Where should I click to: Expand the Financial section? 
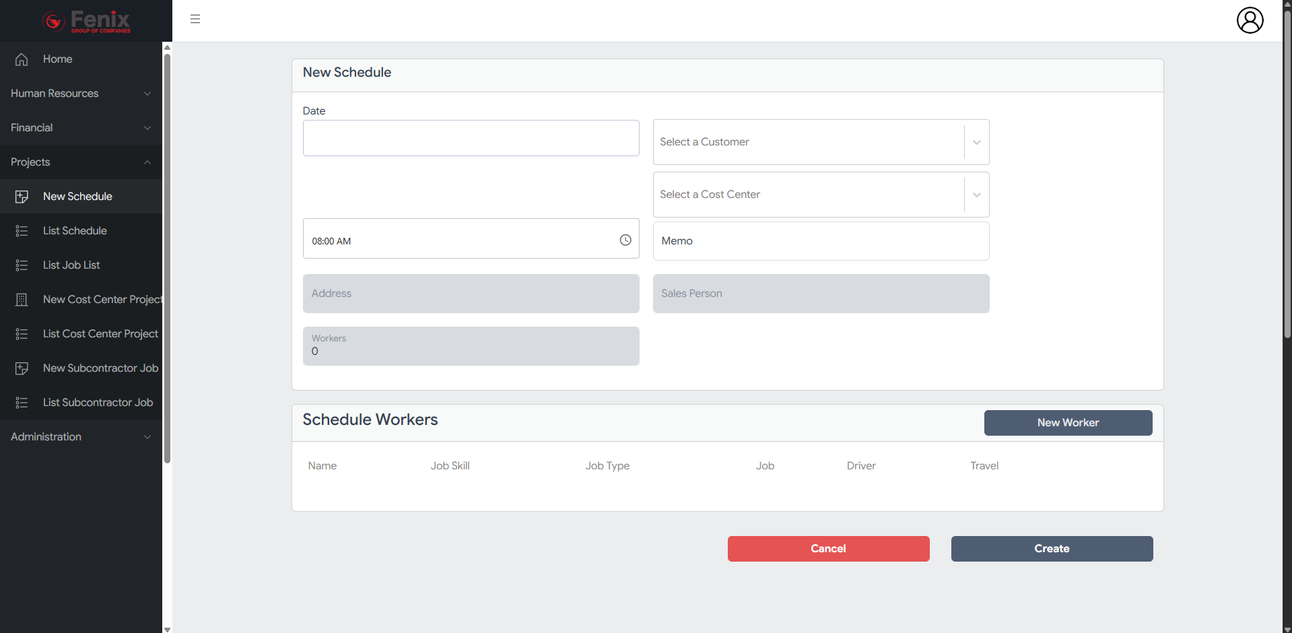(x=81, y=128)
